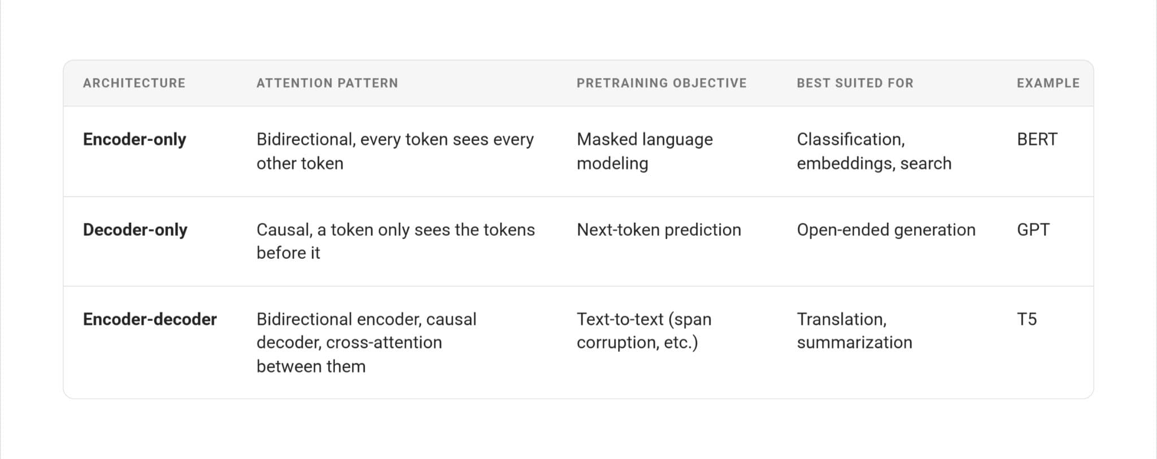Screen dimensions: 1157x459
Task: Click the GPT example cell
Action: click(x=1033, y=229)
